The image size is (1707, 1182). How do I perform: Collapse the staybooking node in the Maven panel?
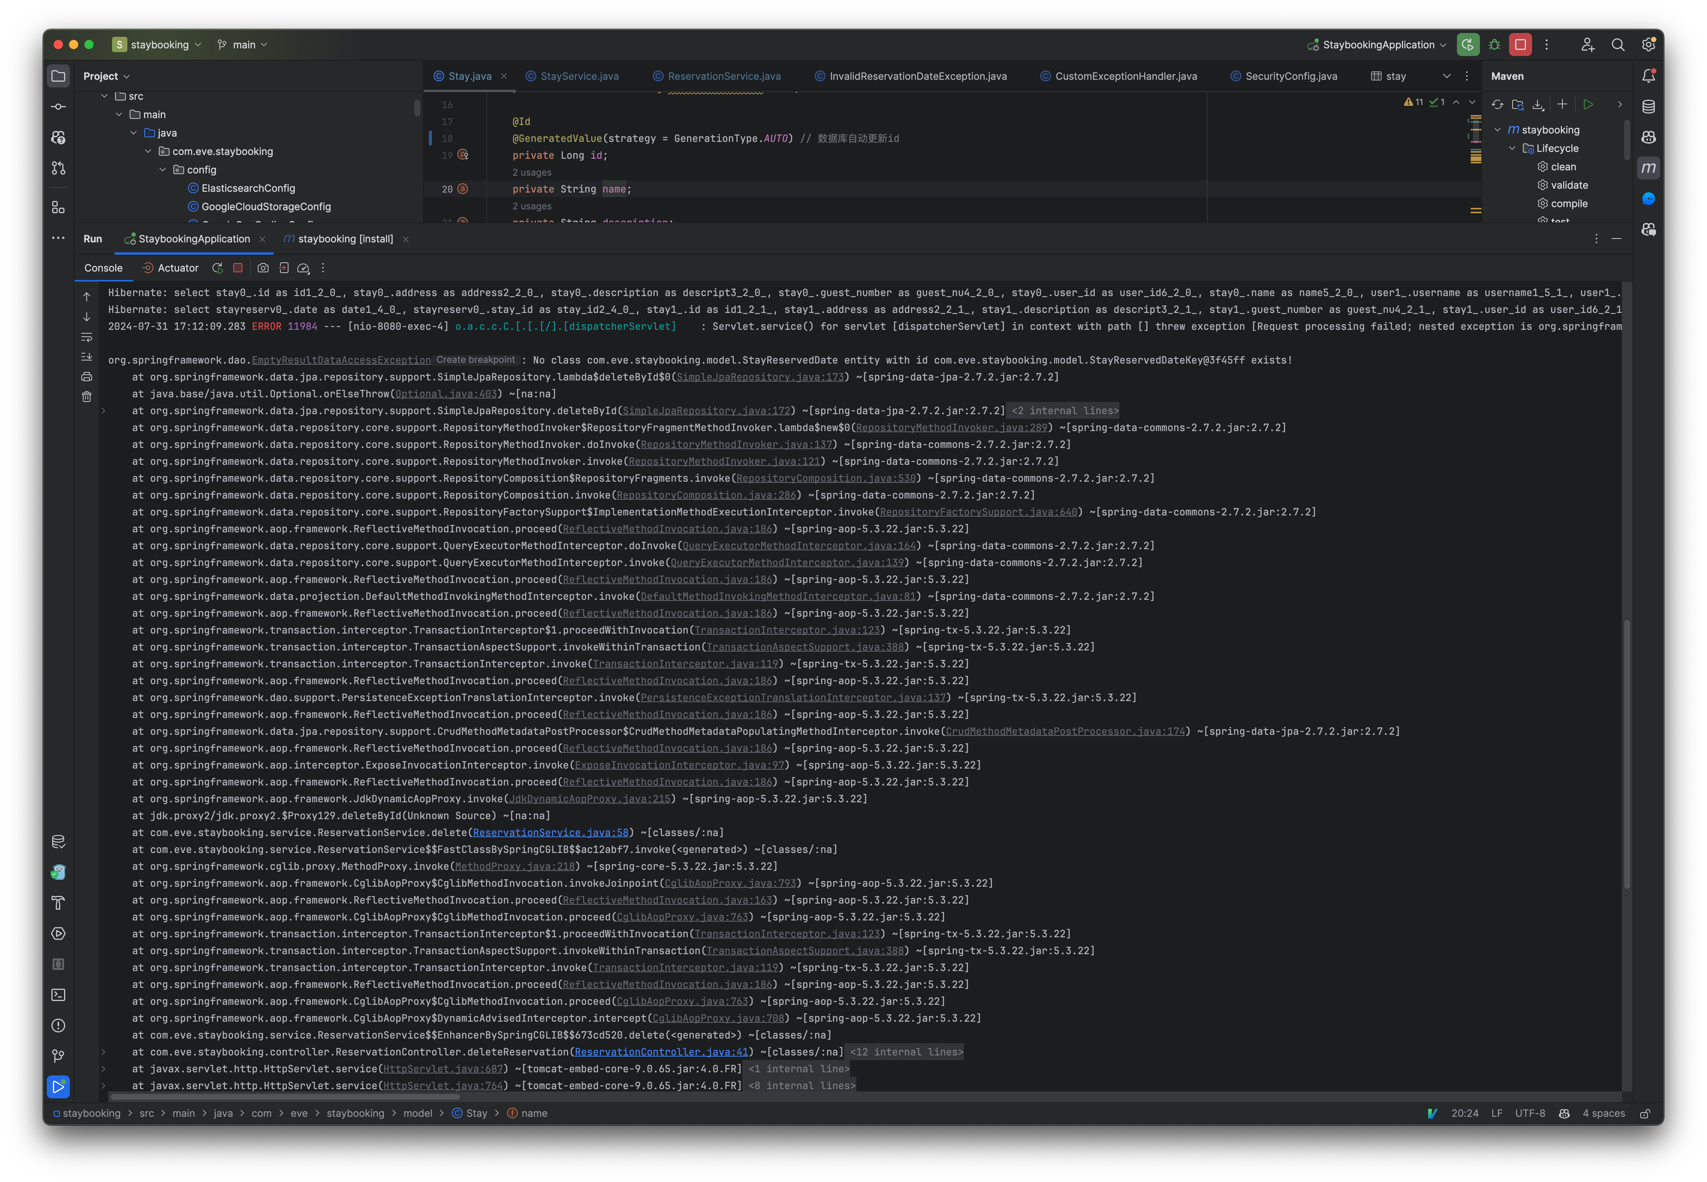click(x=1498, y=130)
